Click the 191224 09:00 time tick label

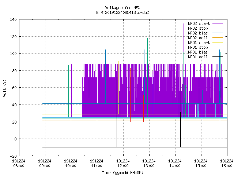click(45, 164)
